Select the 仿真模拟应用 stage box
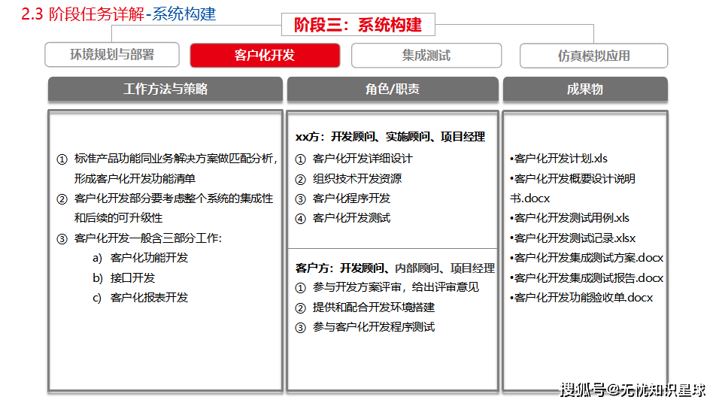Screen dimensions: 722x406 coord(593,56)
